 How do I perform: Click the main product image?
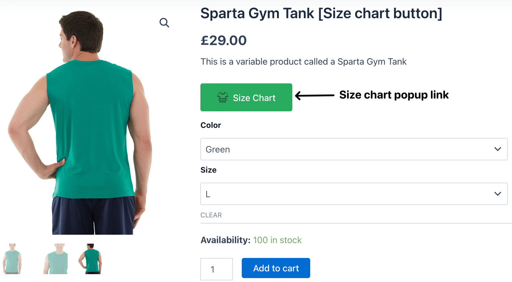89,117
